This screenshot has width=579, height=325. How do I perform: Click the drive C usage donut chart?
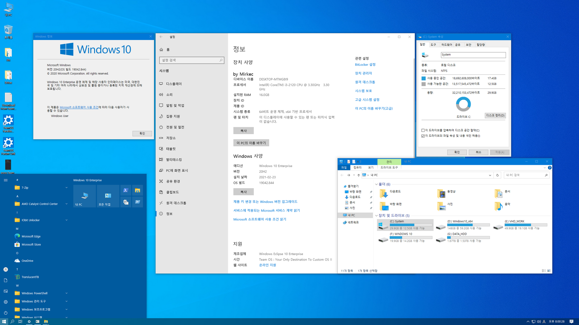[463, 104]
